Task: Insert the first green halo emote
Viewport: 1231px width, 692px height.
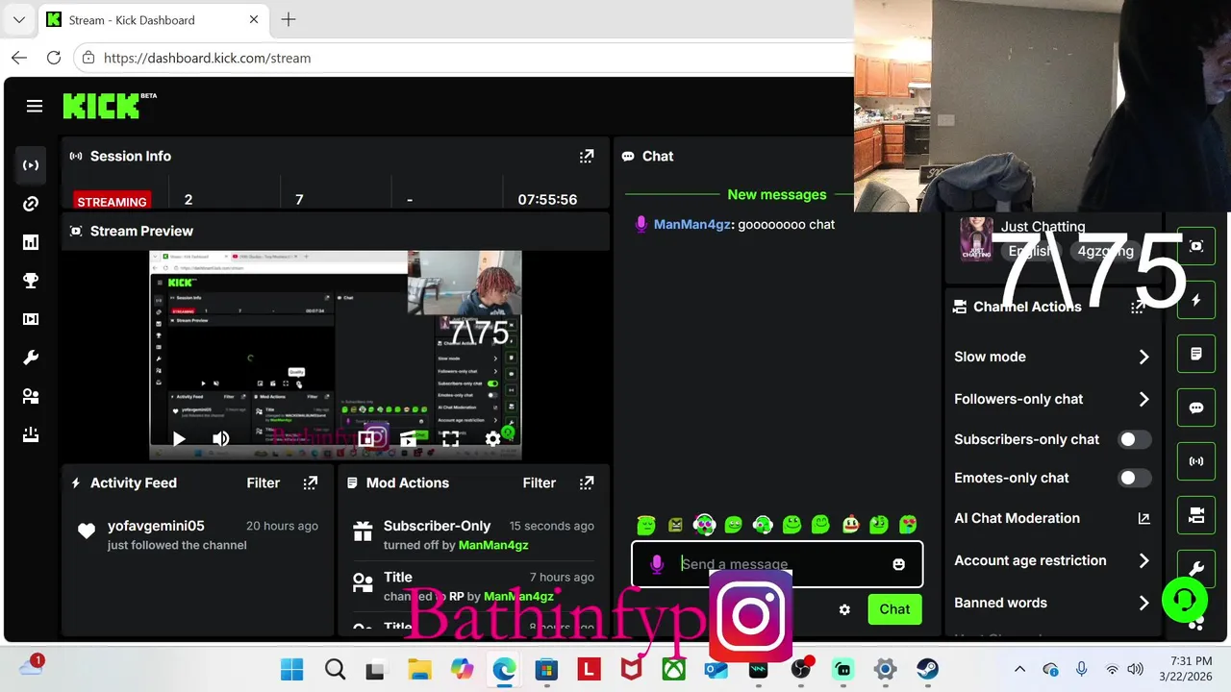Action: 646,525
